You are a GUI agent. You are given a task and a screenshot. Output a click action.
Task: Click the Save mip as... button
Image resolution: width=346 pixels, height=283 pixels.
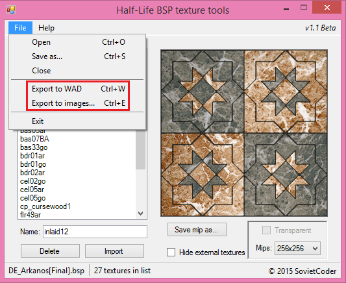[x=197, y=230]
